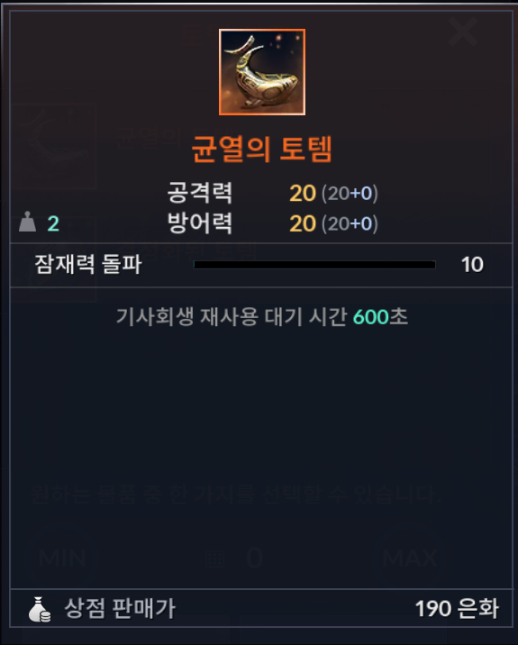
Task: Click the 균열의 토템 item icon
Action: coord(262,72)
